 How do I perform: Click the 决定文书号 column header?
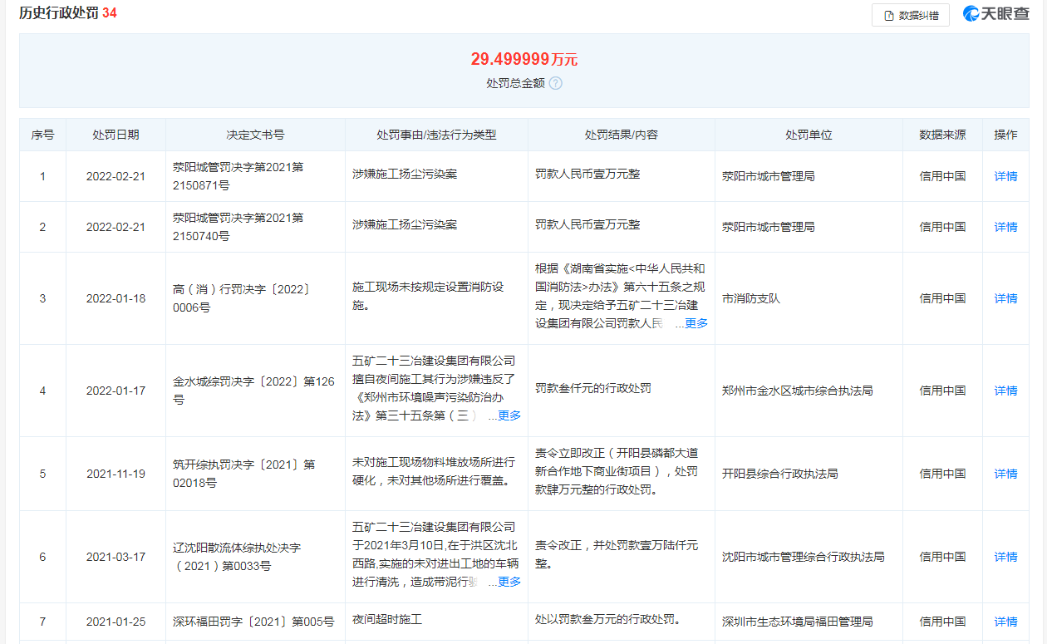pos(255,135)
